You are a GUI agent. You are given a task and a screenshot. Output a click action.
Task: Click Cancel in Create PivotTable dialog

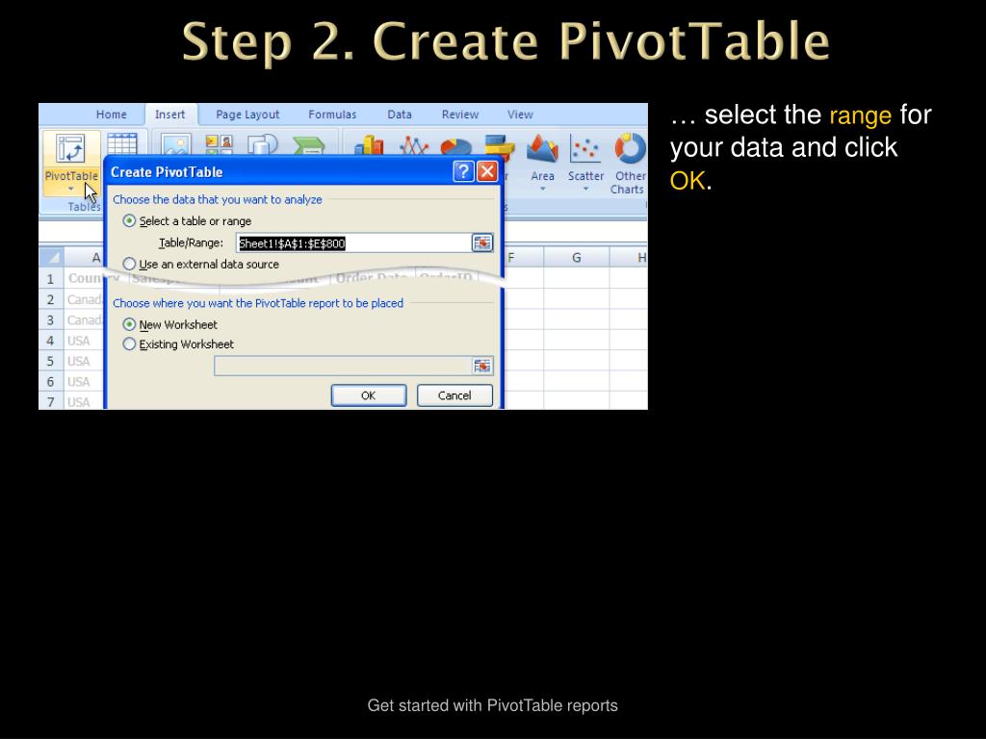(x=454, y=395)
